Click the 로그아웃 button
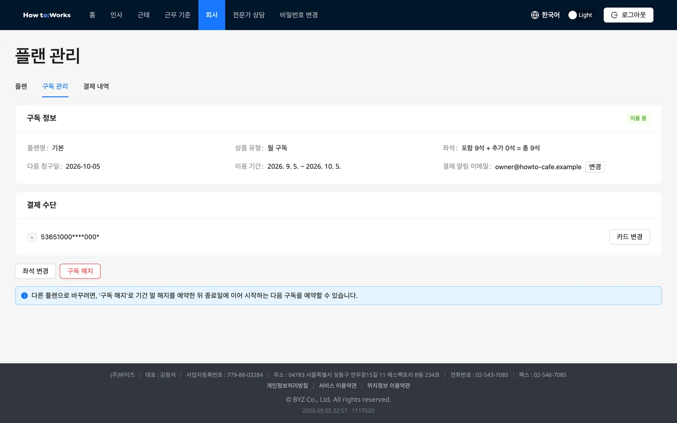The width and height of the screenshot is (677, 423). pyautogui.click(x=628, y=15)
